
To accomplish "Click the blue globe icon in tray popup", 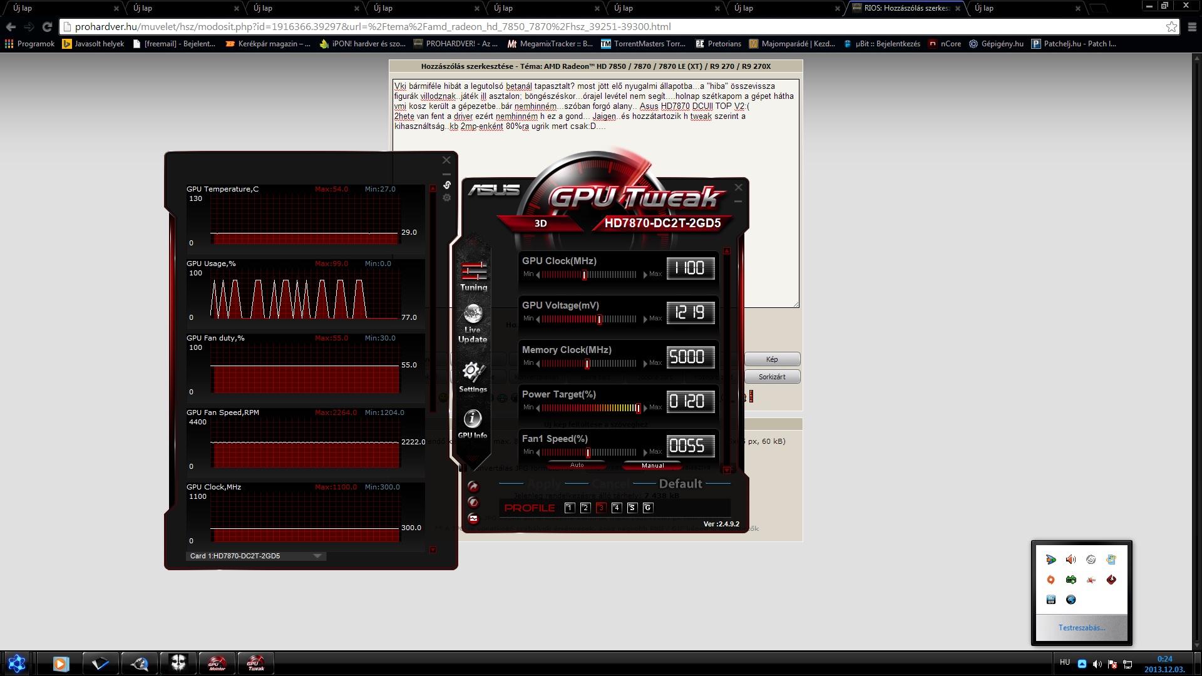I will [x=1071, y=600].
